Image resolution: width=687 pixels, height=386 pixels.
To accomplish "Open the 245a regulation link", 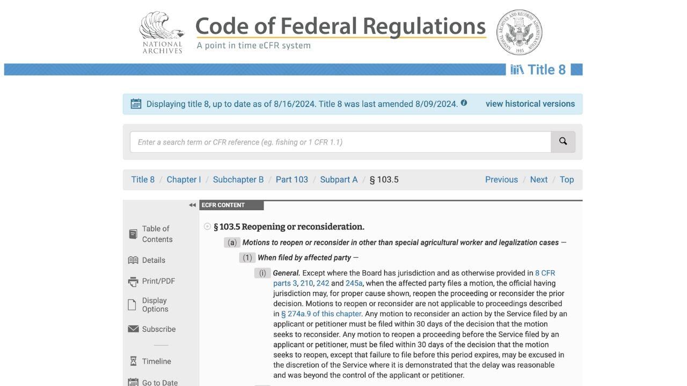I will (354, 283).
